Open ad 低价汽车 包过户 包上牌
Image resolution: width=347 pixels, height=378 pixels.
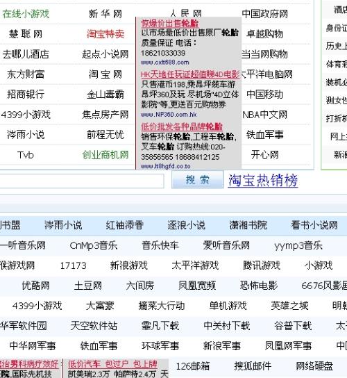(x=112, y=364)
